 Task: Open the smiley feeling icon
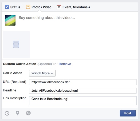pyautogui.click(x=28, y=113)
